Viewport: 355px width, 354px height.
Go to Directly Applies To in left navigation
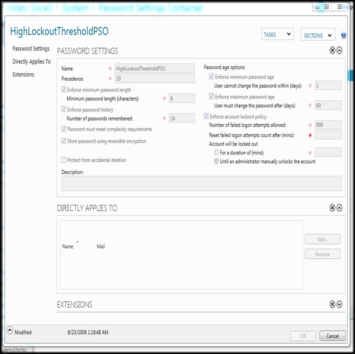[32, 62]
